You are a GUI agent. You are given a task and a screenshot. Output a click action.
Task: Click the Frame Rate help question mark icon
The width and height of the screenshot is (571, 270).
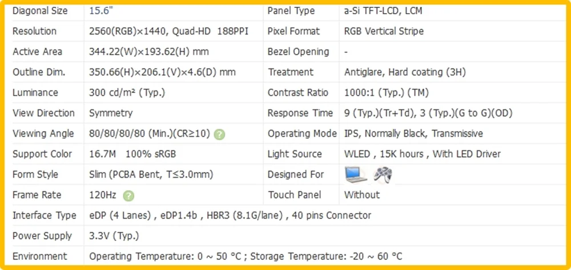(128, 196)
